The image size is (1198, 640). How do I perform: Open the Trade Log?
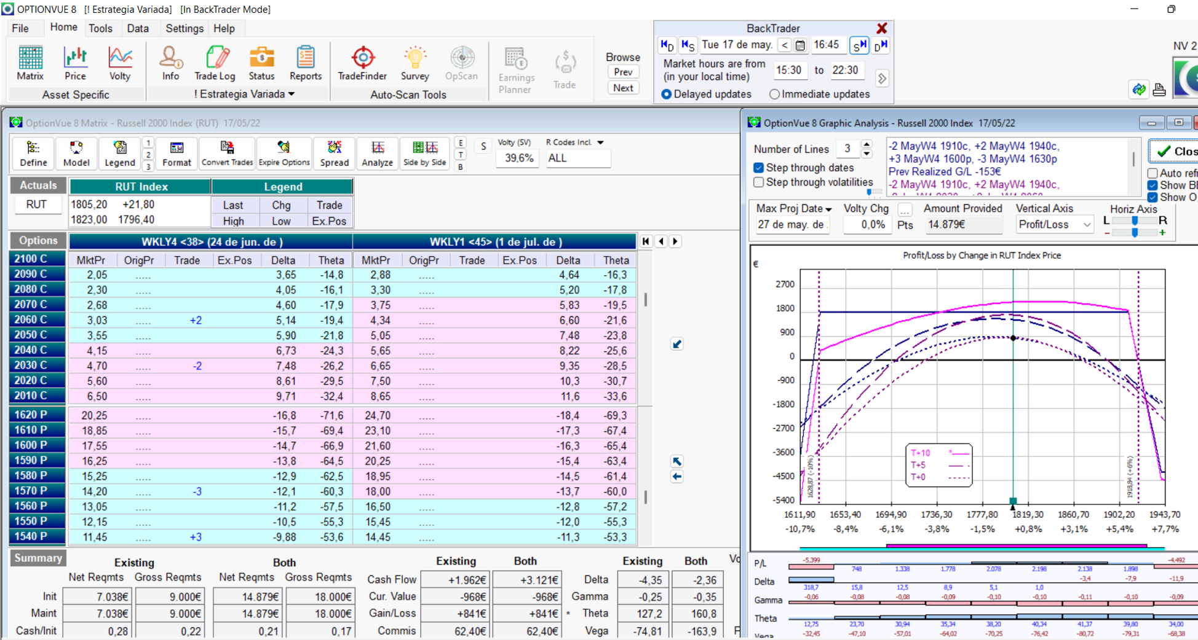click(215, 64)
